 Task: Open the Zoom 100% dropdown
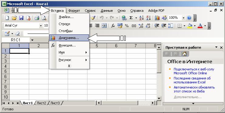coord(183,18)
